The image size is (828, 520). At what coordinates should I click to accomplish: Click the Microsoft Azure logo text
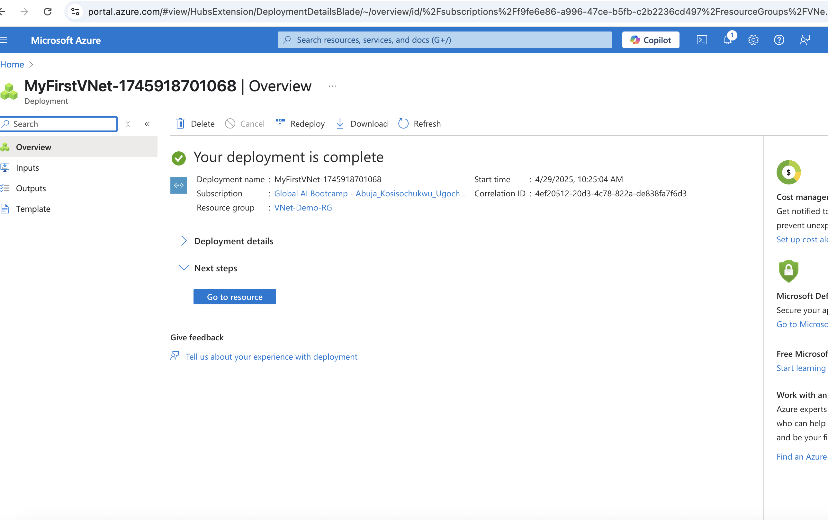(x=66, y=40)
